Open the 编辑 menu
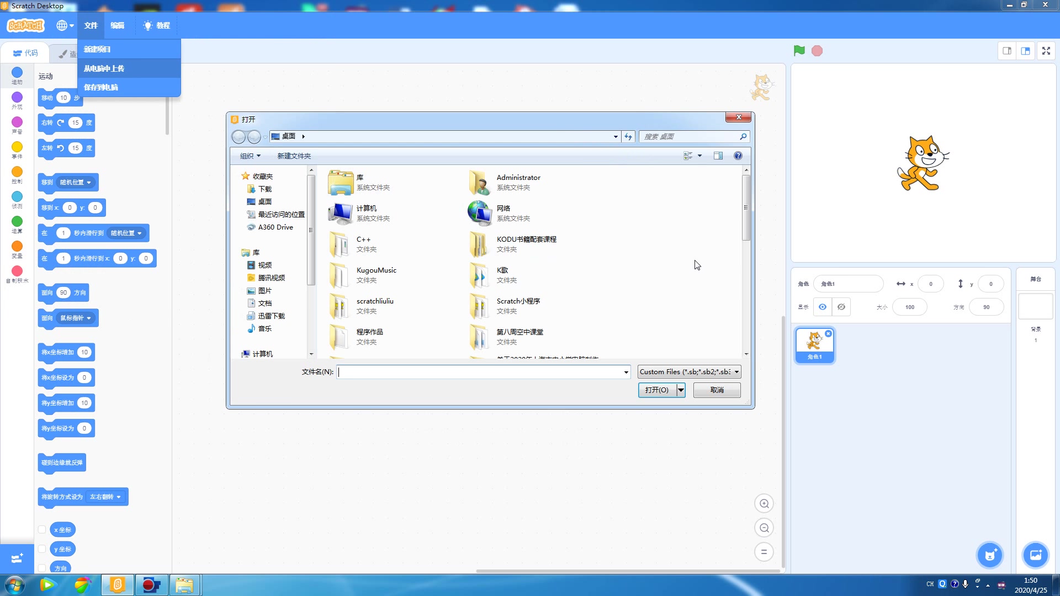The height and width of the screenshot is (596, 1060). (x=117, y=25)
